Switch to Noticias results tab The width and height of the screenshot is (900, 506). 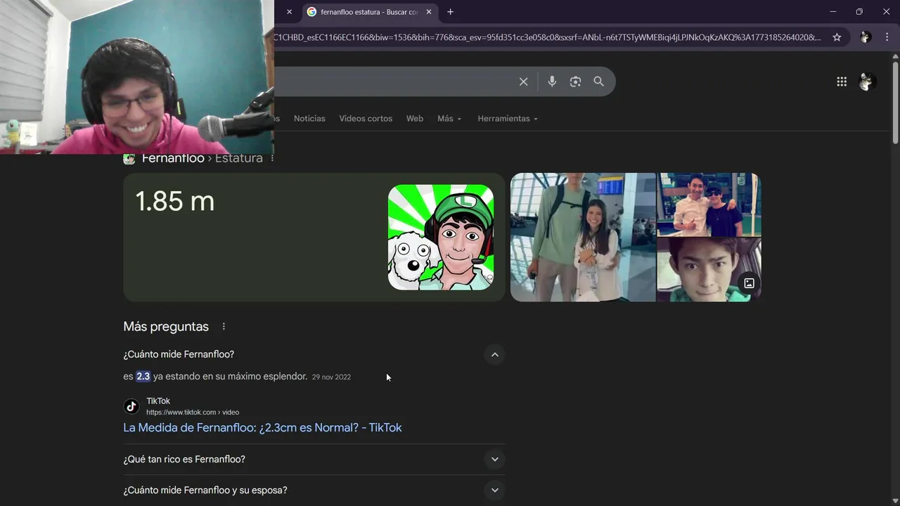click(309, 119)
